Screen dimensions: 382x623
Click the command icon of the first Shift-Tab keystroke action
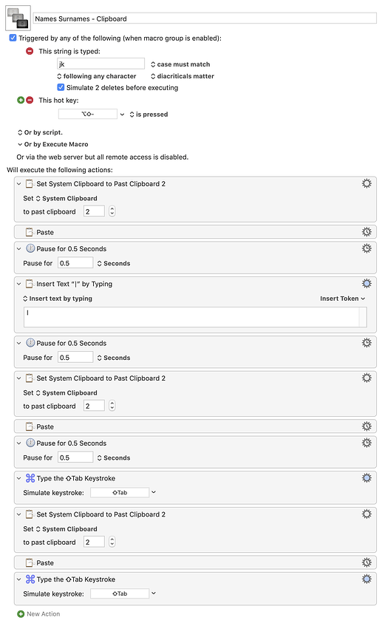(30, 478)
